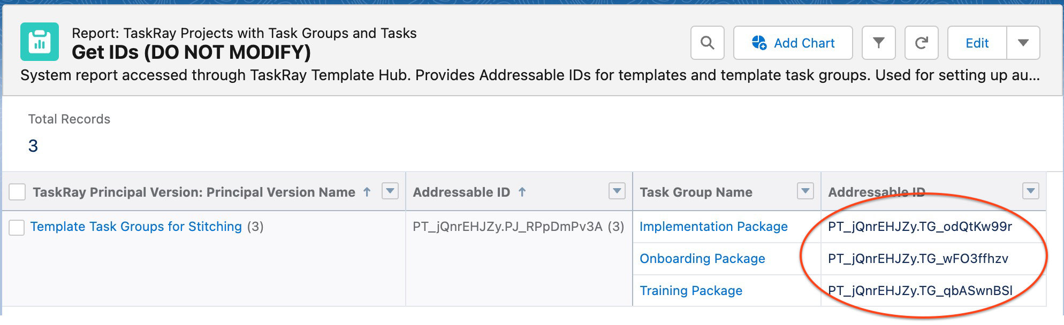Open the Edit button's dropdown arrow
This screenshot has height=325, width=1064.
tap(1023, 43)
